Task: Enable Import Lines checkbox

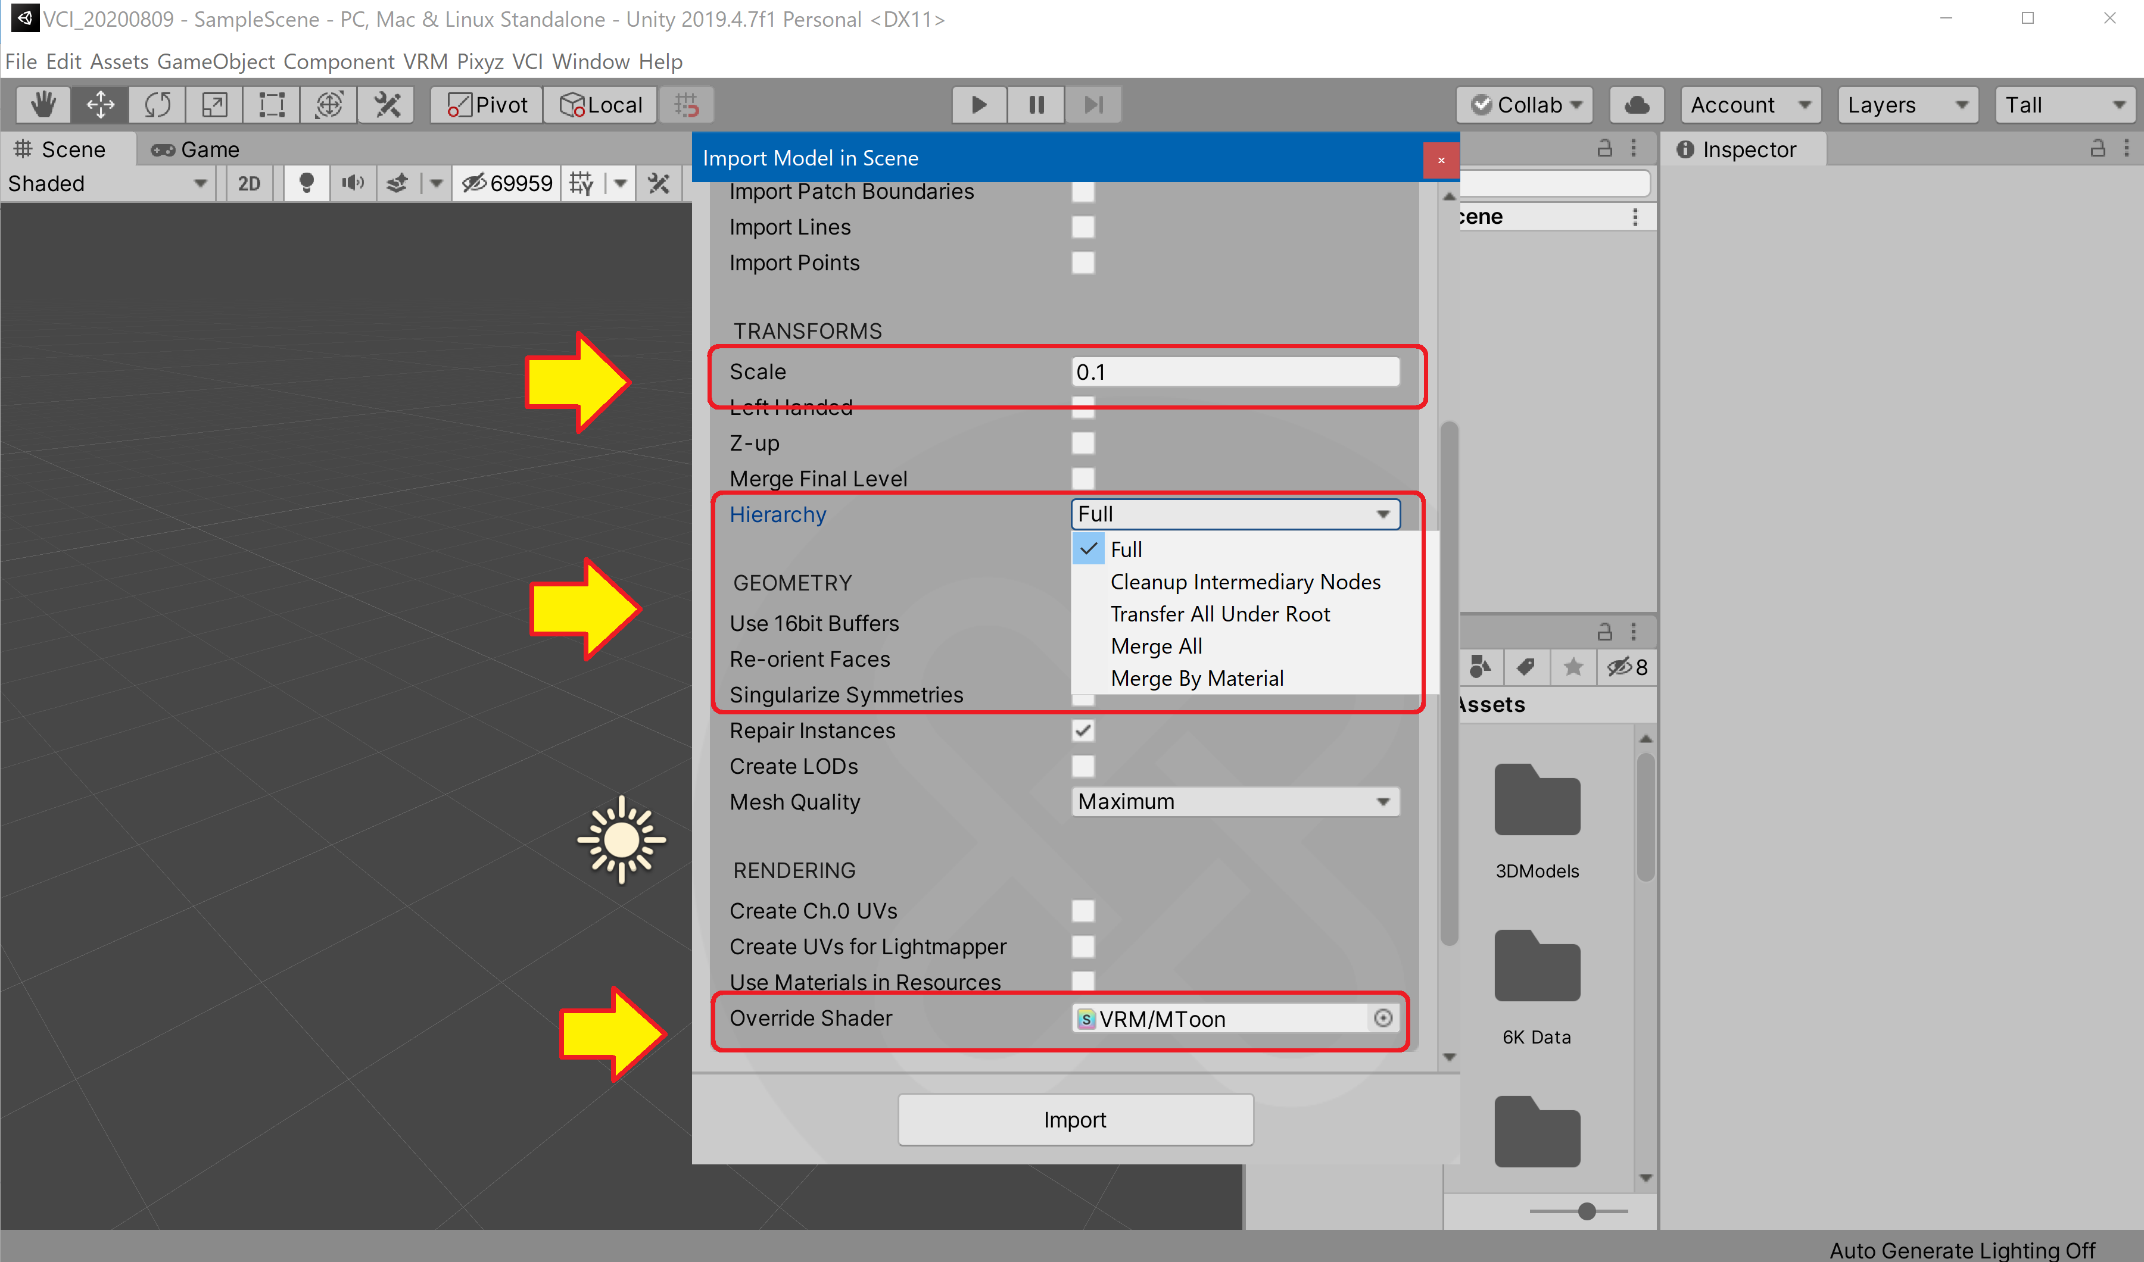Action: pos(1083,227)
